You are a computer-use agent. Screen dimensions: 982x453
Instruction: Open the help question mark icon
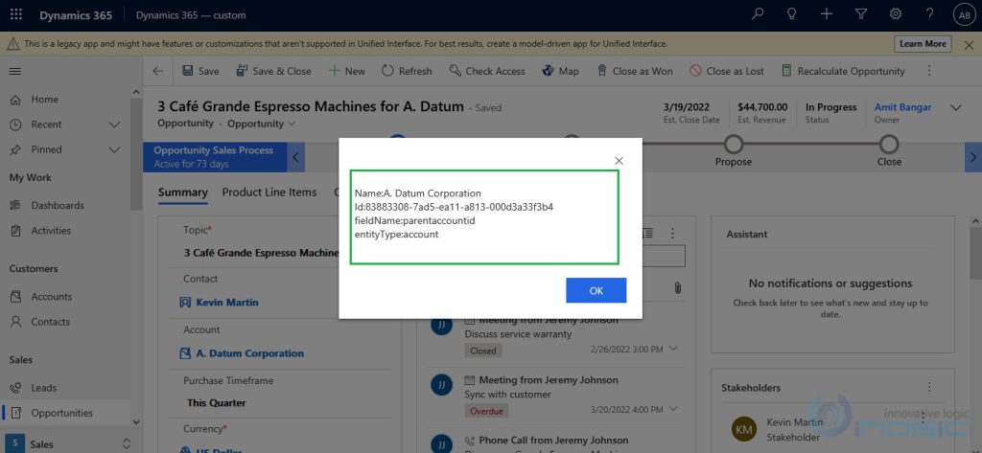coord(929,14)
